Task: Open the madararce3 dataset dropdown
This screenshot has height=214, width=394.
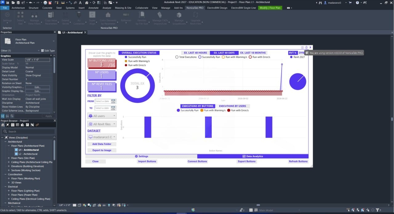Action: pos(102,137)
